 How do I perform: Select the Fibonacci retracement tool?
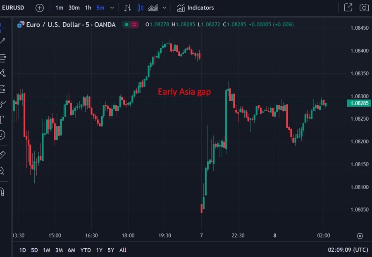click(x=2, y=58)
